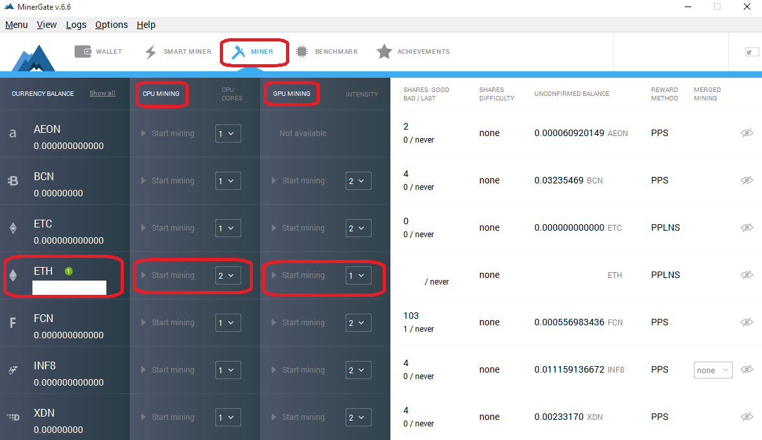Open FCN GPU intensity dropdown

[358, 323]
